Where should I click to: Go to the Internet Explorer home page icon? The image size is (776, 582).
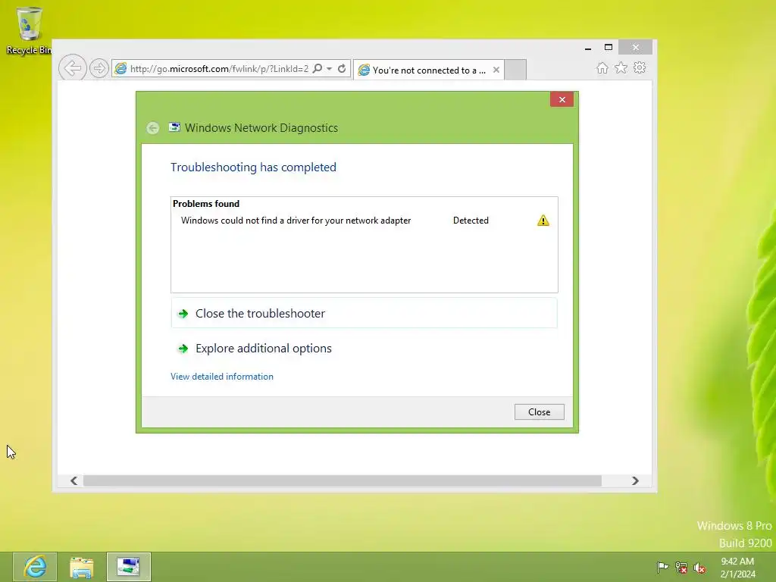[x=602, y=67]
